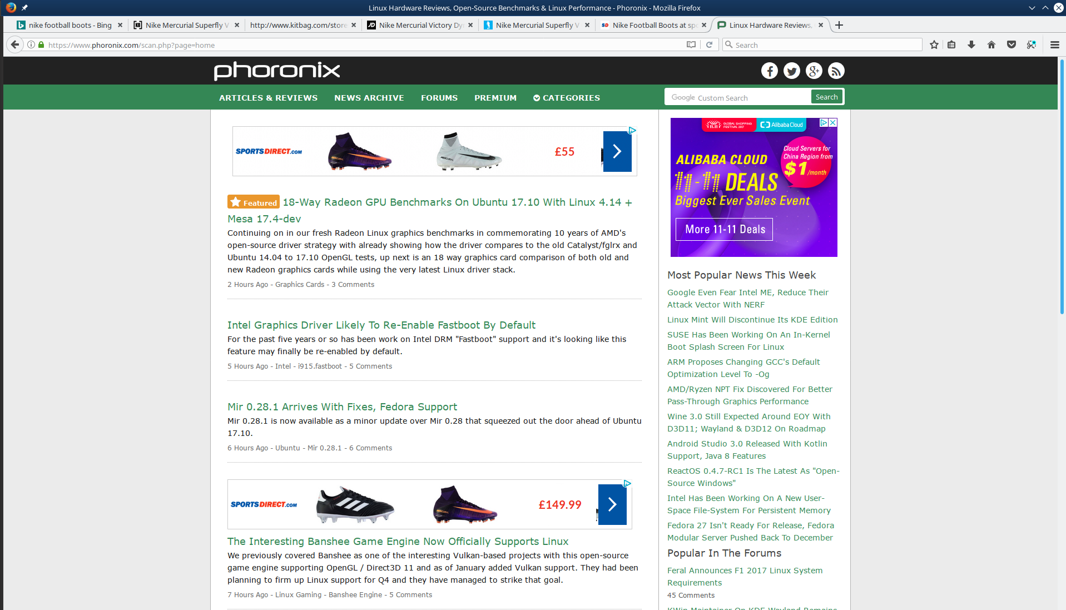Open i915.fastboot tag link

pos(320,366)
